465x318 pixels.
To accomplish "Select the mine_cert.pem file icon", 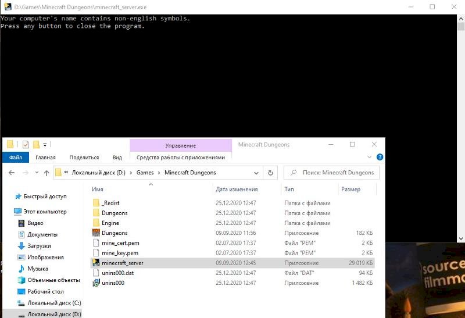I will click(x=96, y=243).
